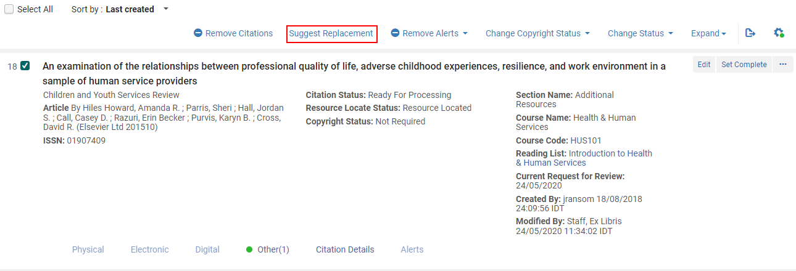The image size is (796, 271).
Task: Open the Change Status dropdown
Action: click(640, 33)
